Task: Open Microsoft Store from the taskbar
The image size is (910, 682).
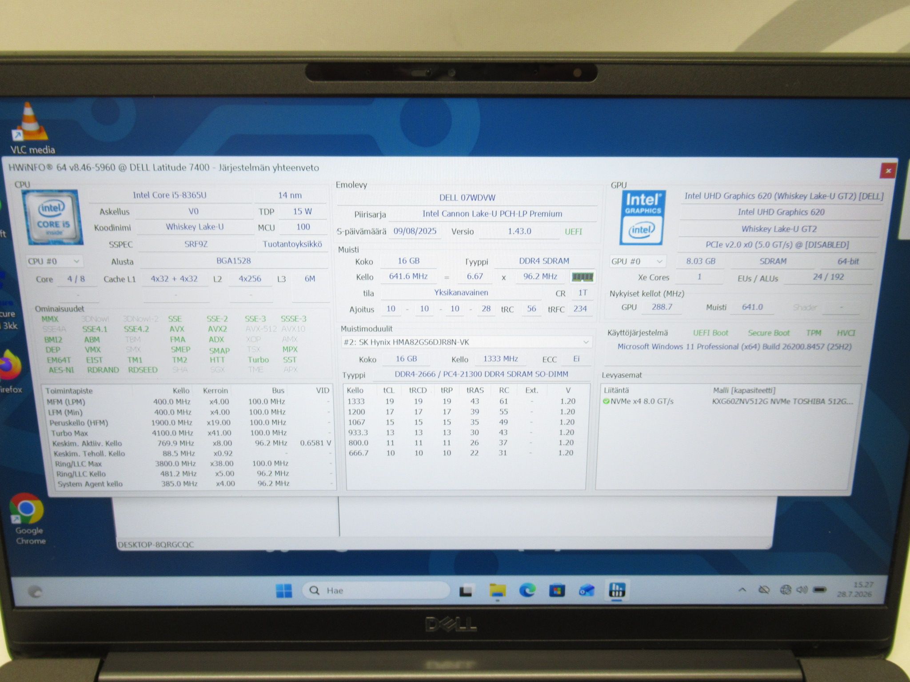Action: point(557,591)
